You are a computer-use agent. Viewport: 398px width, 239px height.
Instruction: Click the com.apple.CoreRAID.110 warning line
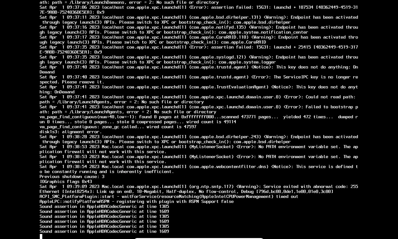pos(199,40)
